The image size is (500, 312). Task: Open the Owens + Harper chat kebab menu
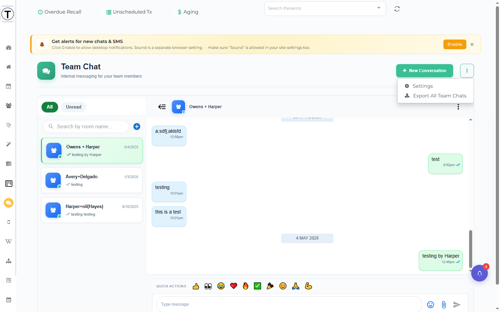pyautogui.click(x=458, y=107)
